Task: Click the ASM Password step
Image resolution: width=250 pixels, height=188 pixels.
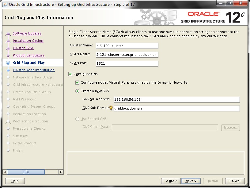Action: pyautogui.click(x=25, y=99)
